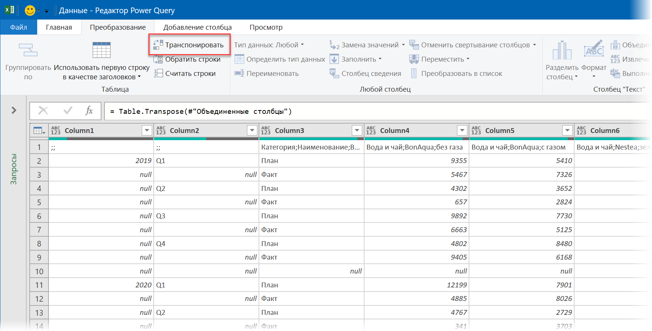Click cell 7901 in Column5
This screenshot has width=652, height=331.
522,285
